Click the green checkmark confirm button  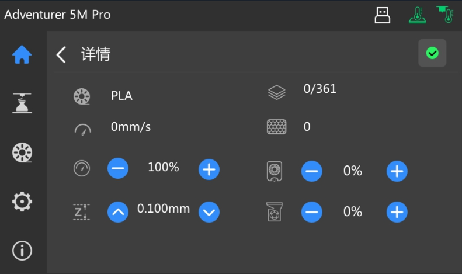pos(432,53)
